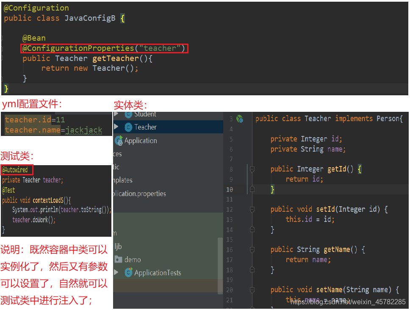Click the ApplicationTests class icon
The height and width of the screenshot is (310, 410).
[x=128, y=273]
